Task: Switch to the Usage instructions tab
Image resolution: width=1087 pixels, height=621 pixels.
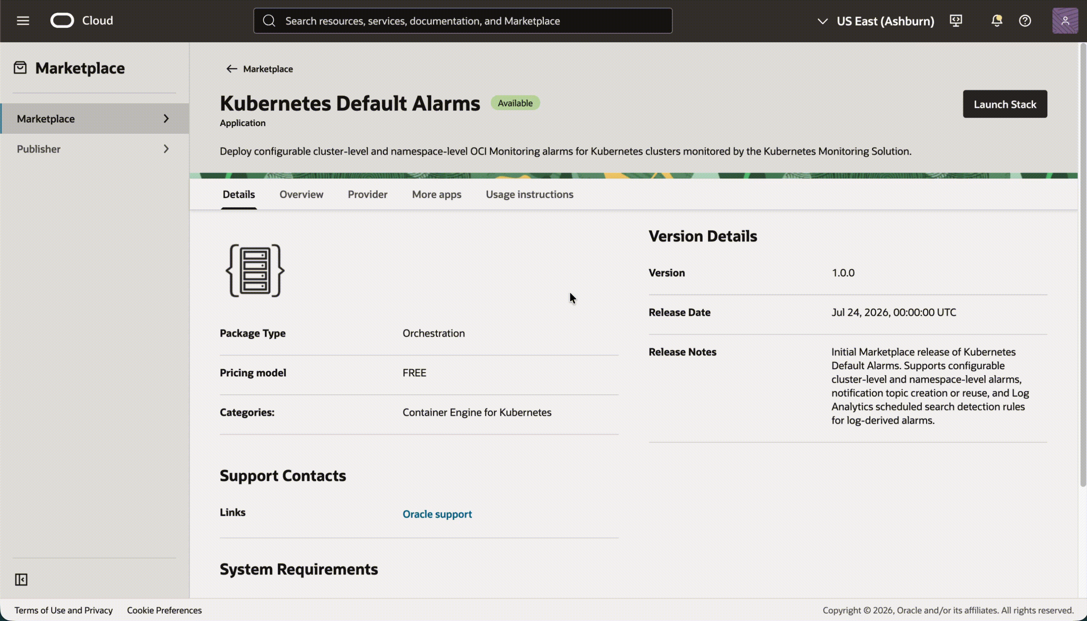Action: click(529, 195)
